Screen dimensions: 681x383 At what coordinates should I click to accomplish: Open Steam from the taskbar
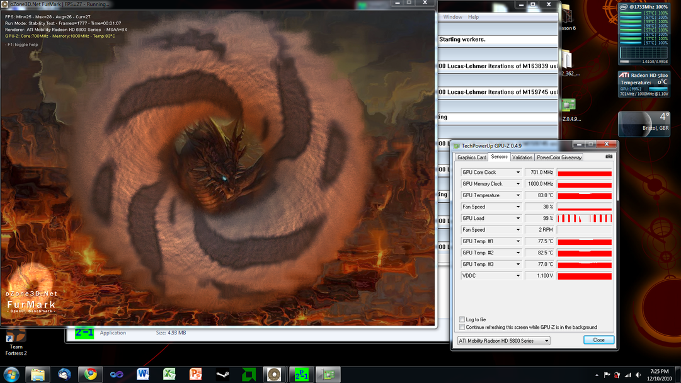(222, 374)
